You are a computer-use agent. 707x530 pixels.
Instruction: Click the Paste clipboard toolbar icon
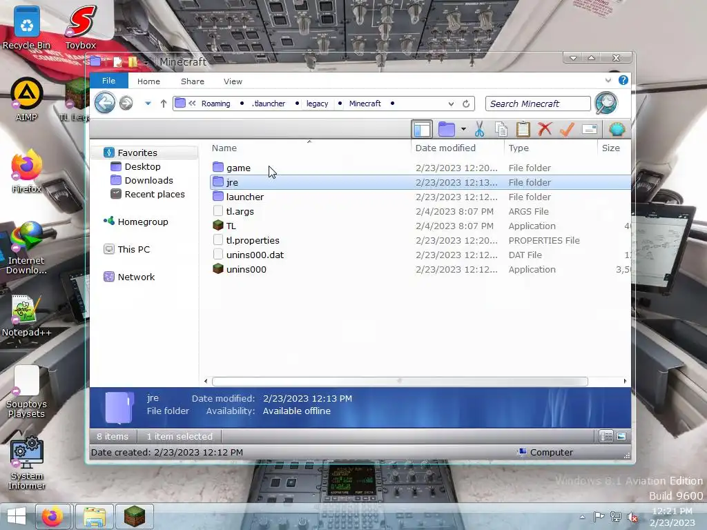(x=523, y=129)
